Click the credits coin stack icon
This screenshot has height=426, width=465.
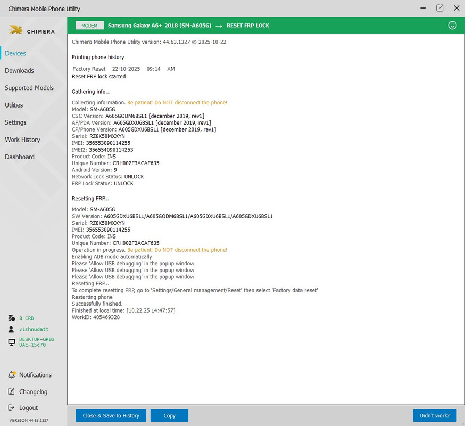tap(12, 318)
